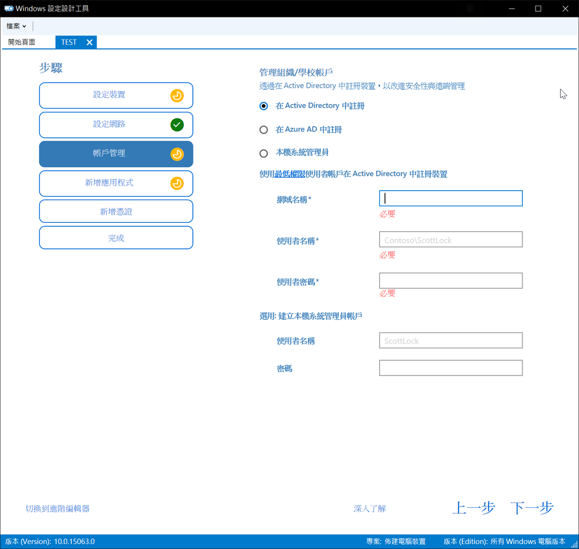Click the app icon in the title bar
579x549 pixels.
tap(8, 8)
